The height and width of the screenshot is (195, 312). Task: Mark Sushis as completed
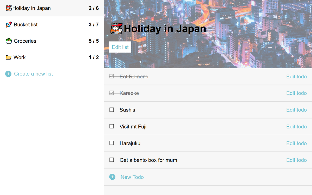[x=112, y=109]
